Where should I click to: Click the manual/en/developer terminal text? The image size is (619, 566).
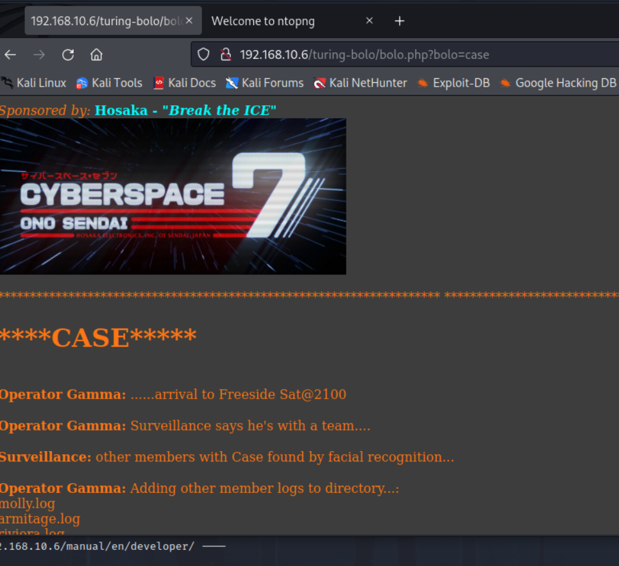coord(97,546)
